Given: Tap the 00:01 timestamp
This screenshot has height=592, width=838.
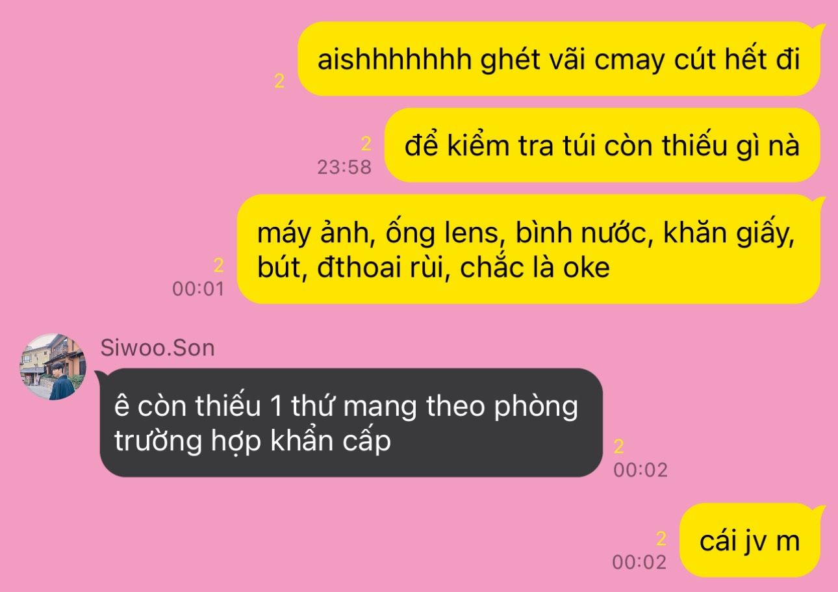Looking at the screenshot, I should (x=198, y=289).
